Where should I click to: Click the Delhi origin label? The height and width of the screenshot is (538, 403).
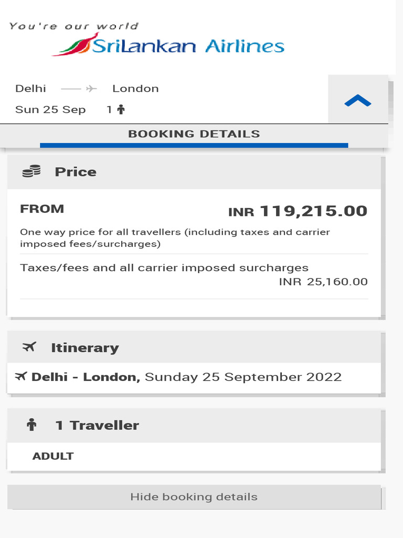pyautogui.click(x=30, y=89)
